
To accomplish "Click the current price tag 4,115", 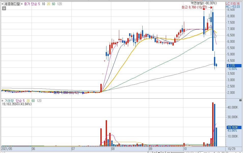I will click(234, 66).
